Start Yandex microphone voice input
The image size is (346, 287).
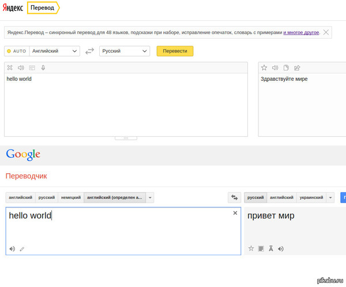[43, 68]
